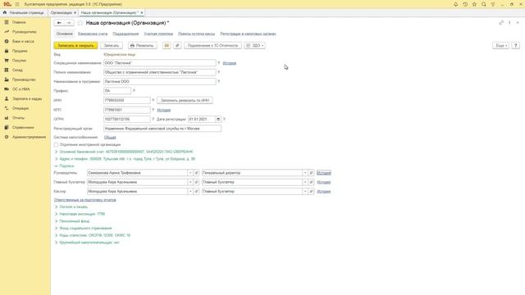The image size is (525, 295).
Task: Open the main menu hamburger icon
Action: (x=17, y=4)
